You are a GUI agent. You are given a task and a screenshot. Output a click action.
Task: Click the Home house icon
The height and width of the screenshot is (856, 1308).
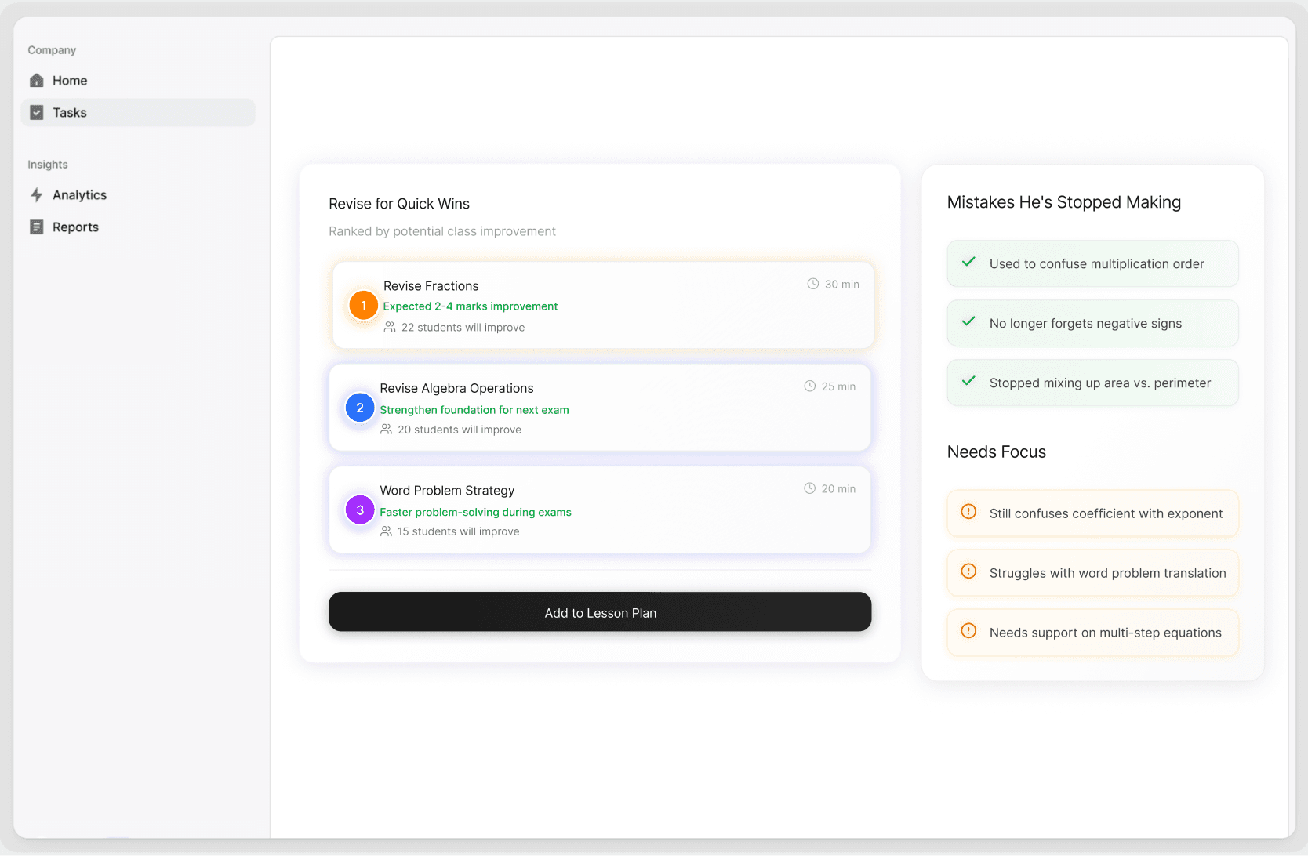[x=36, y=81]
